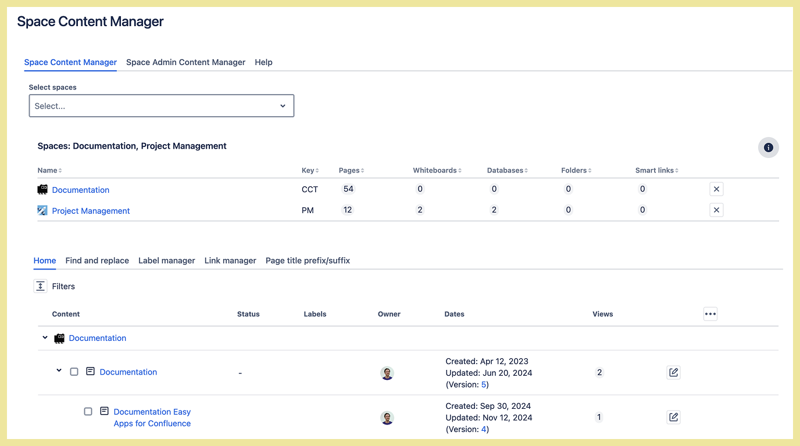Open the Project Management space link

[x=91, y=211]
